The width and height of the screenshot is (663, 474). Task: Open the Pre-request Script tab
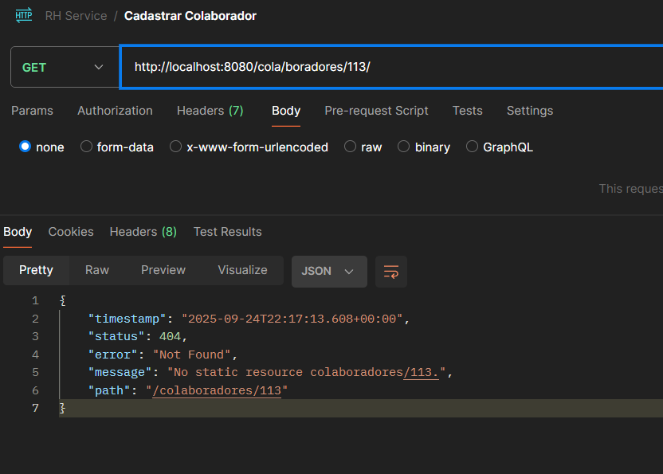pyautogui.click(x=376, y=111)
